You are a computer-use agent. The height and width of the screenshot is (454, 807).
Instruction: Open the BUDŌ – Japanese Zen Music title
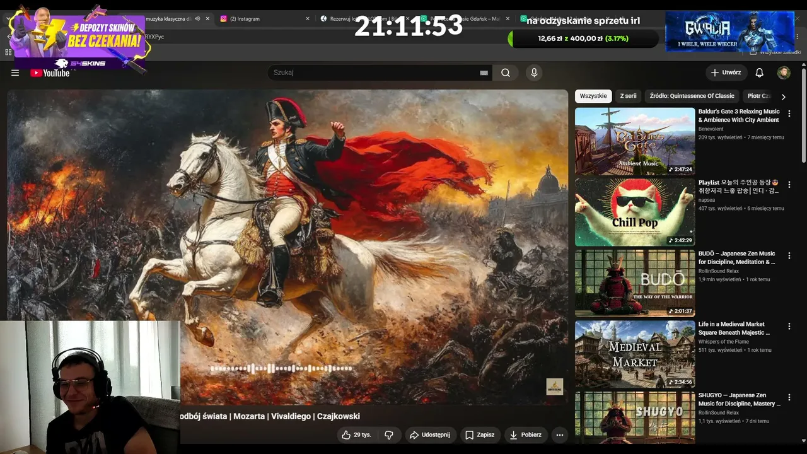(x=737, y=258)
